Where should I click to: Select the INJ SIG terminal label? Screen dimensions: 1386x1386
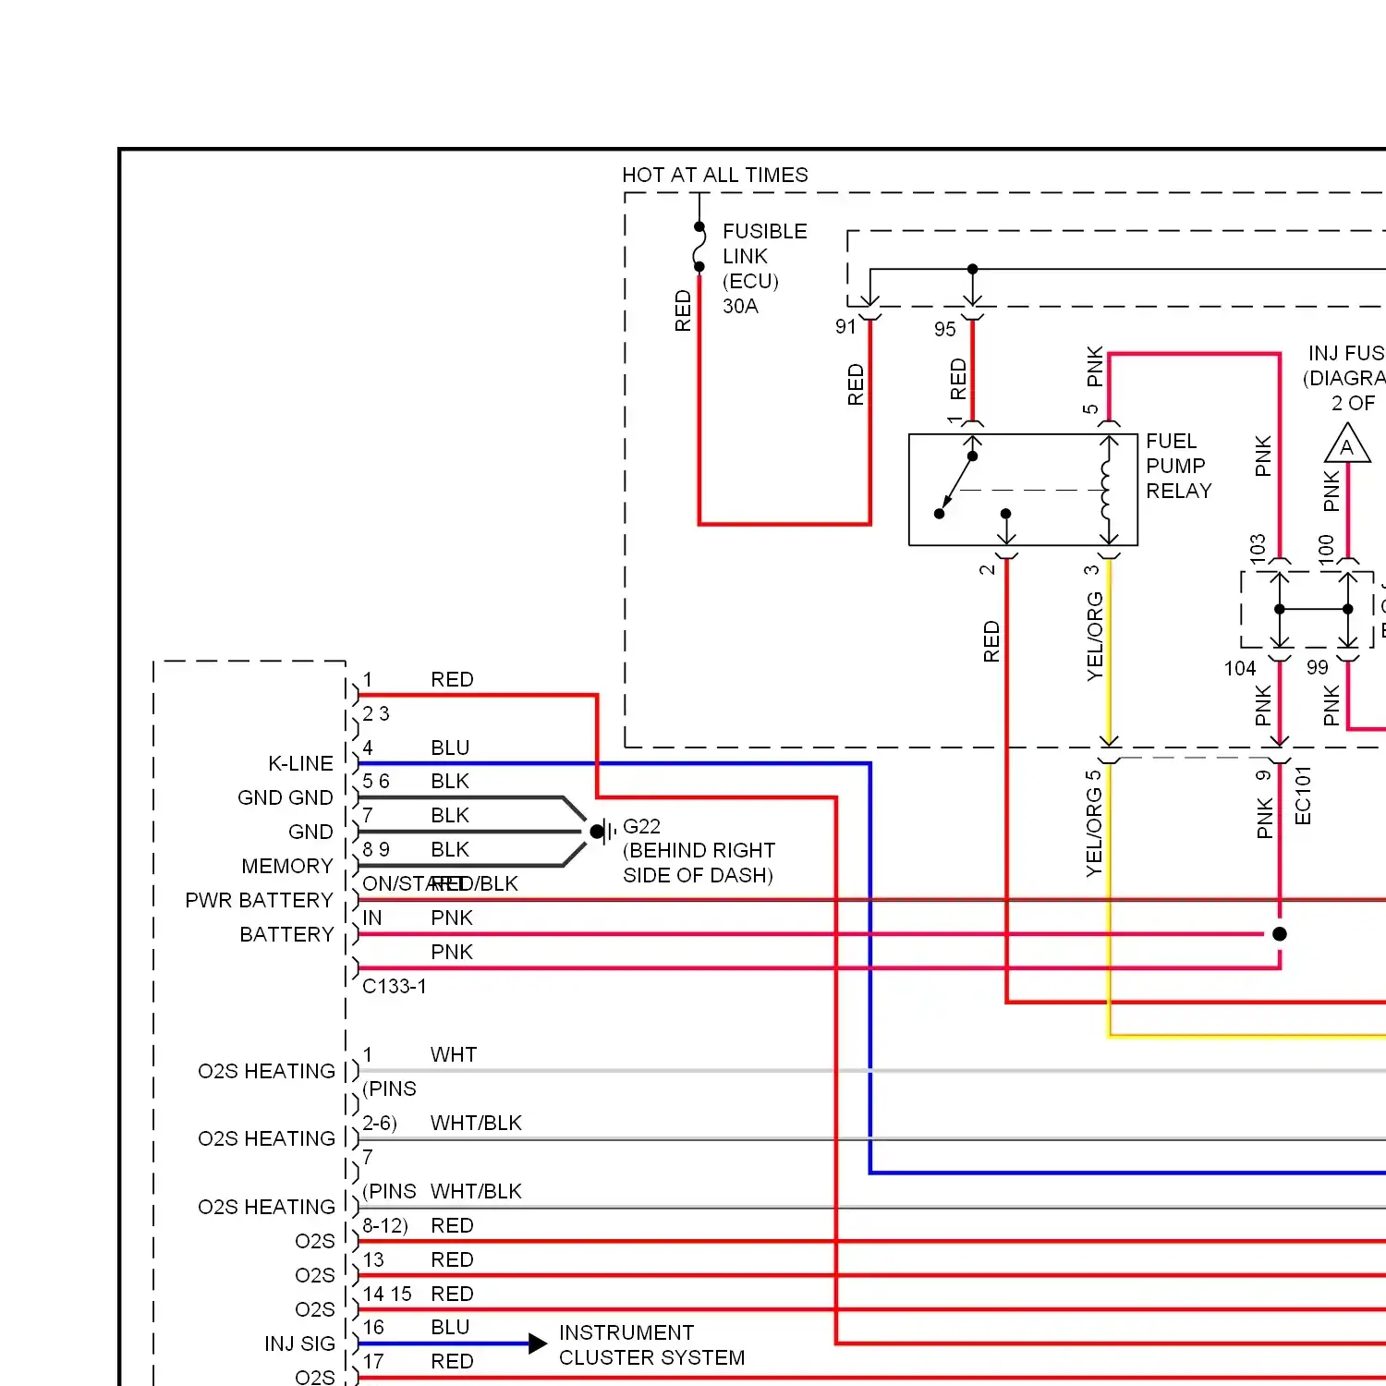(x=299, y=1343)
